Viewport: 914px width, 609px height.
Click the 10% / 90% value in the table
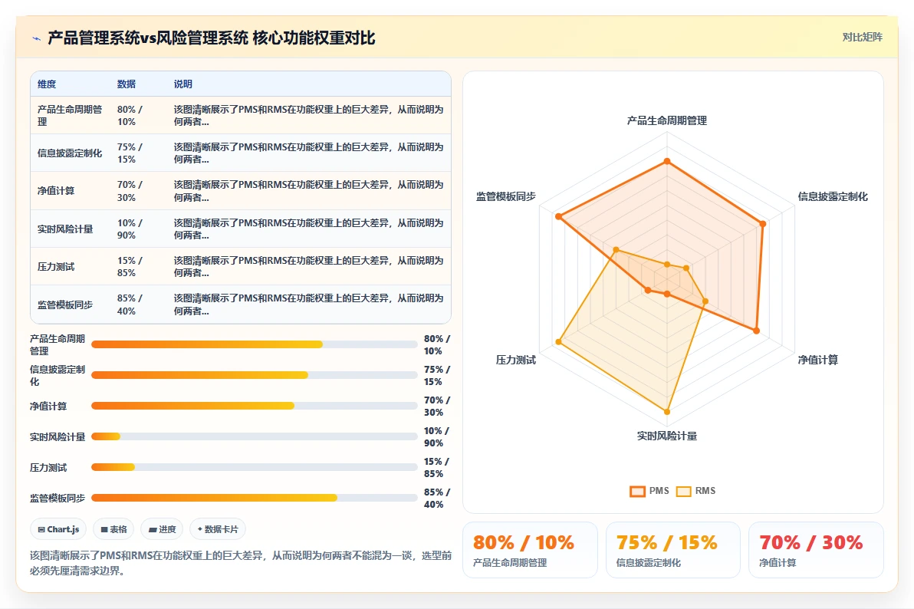[x=130, y=229]
